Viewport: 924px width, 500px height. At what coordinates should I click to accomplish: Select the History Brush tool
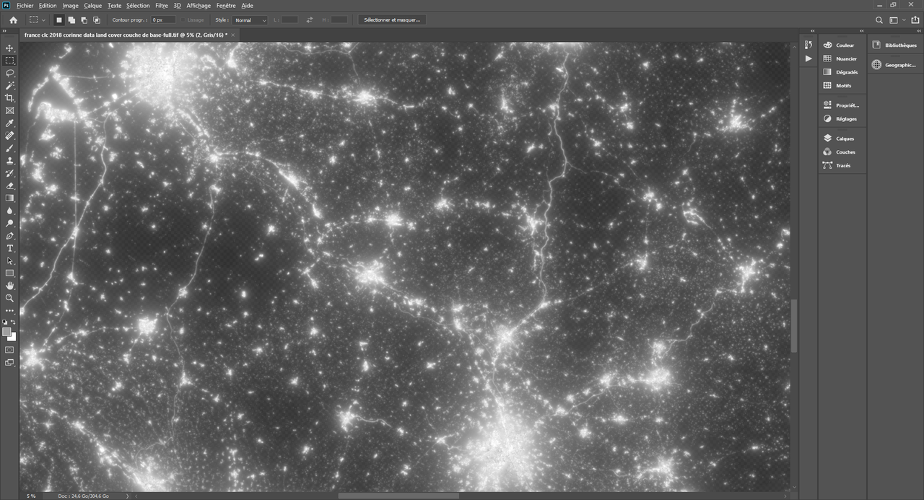(9, 173)
